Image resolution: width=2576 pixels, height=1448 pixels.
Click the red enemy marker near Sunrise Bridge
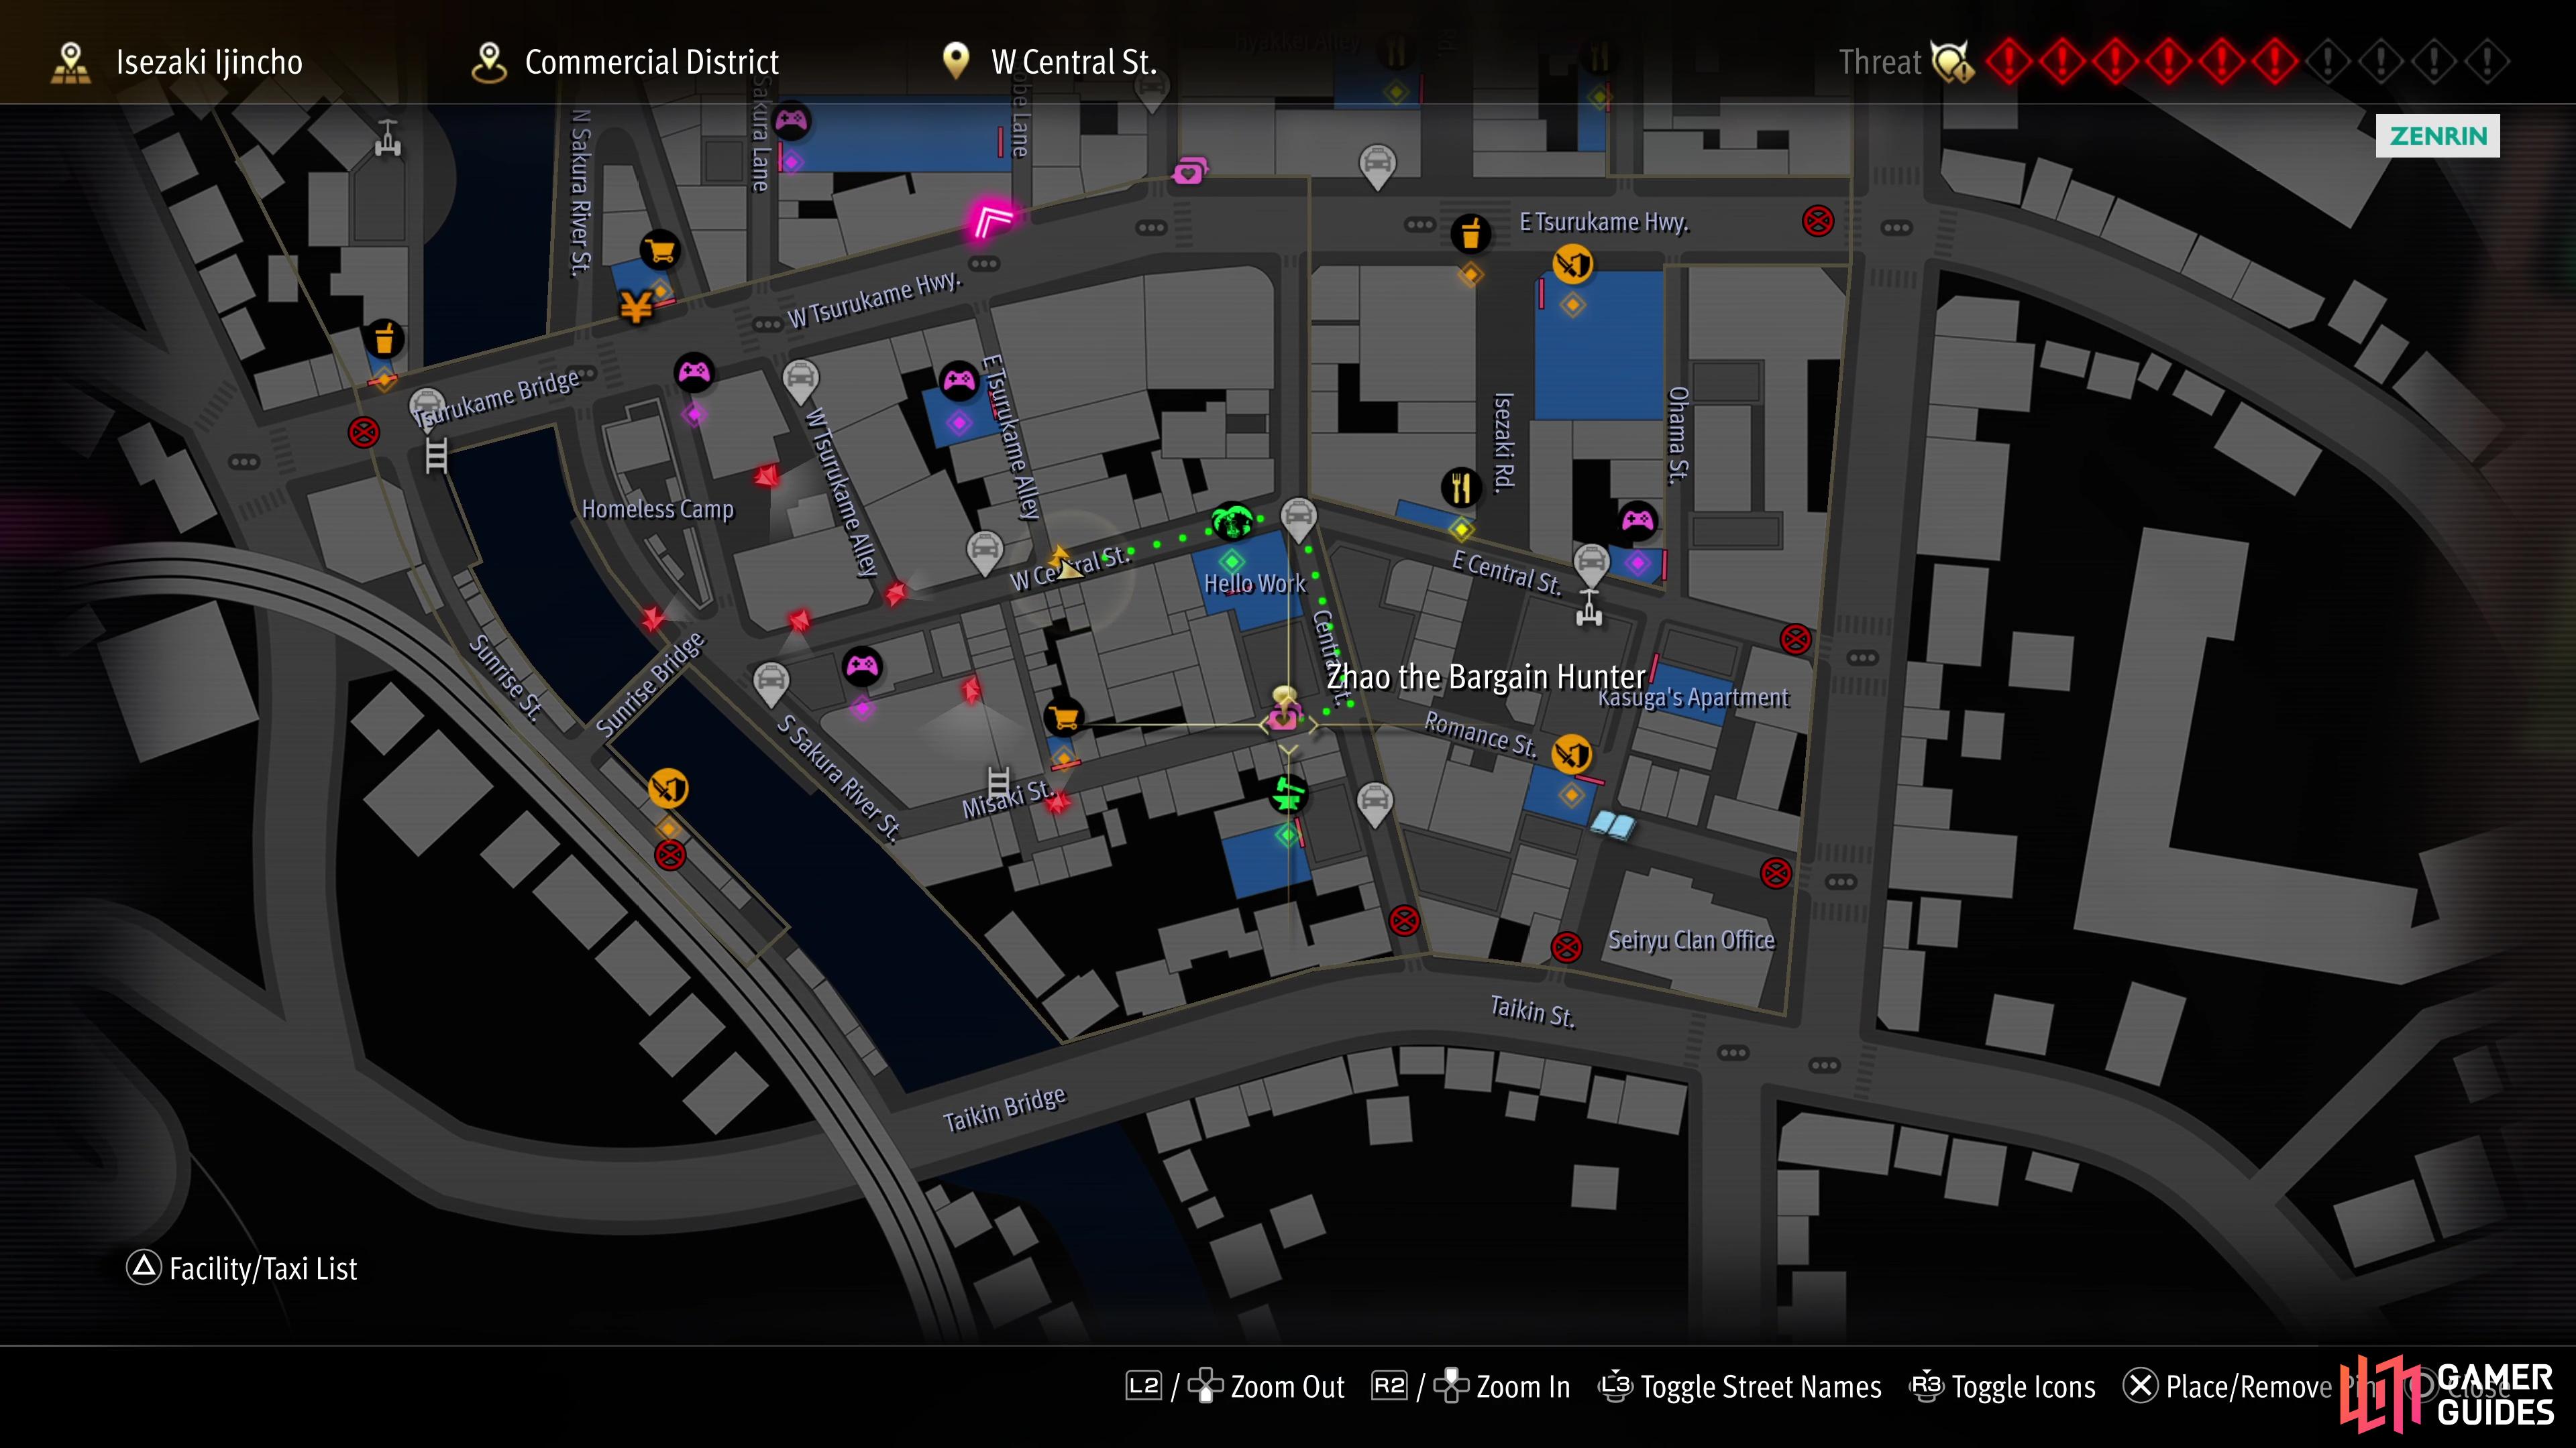[653, 619]
